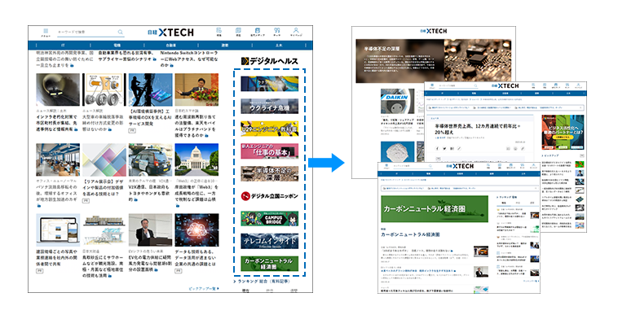Open the Diet building Web3 article thumbnail
The width and height of the screenshot is (618, 319).
tap(196, 159)
